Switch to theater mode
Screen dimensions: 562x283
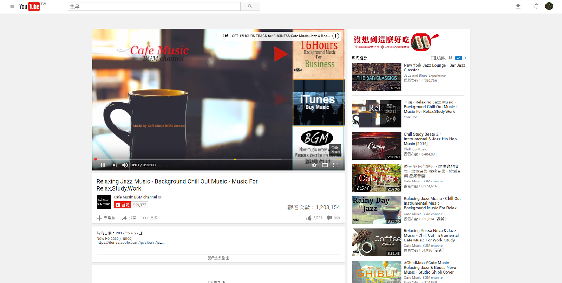click(325, 165)
